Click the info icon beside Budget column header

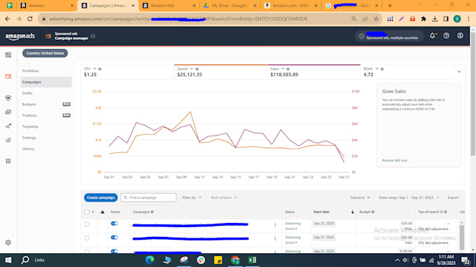tap(373, 212)
